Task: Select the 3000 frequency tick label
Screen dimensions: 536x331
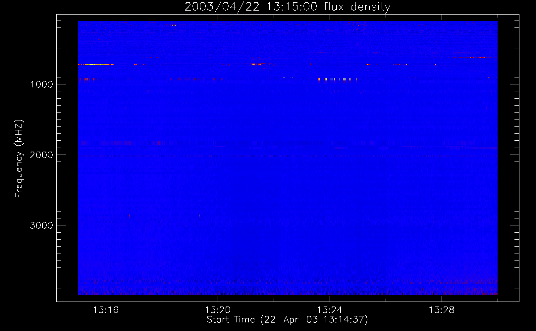Action: click(x=41, y=225)
